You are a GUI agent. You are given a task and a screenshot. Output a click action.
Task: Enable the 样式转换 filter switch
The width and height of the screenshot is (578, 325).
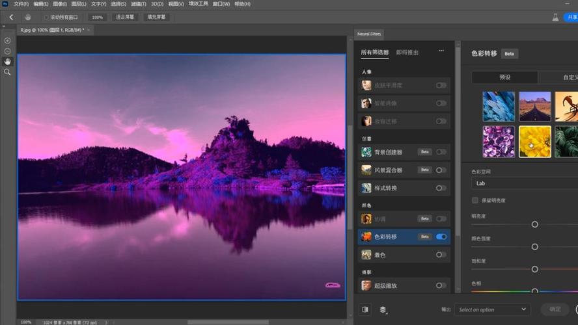coord(441,188)
